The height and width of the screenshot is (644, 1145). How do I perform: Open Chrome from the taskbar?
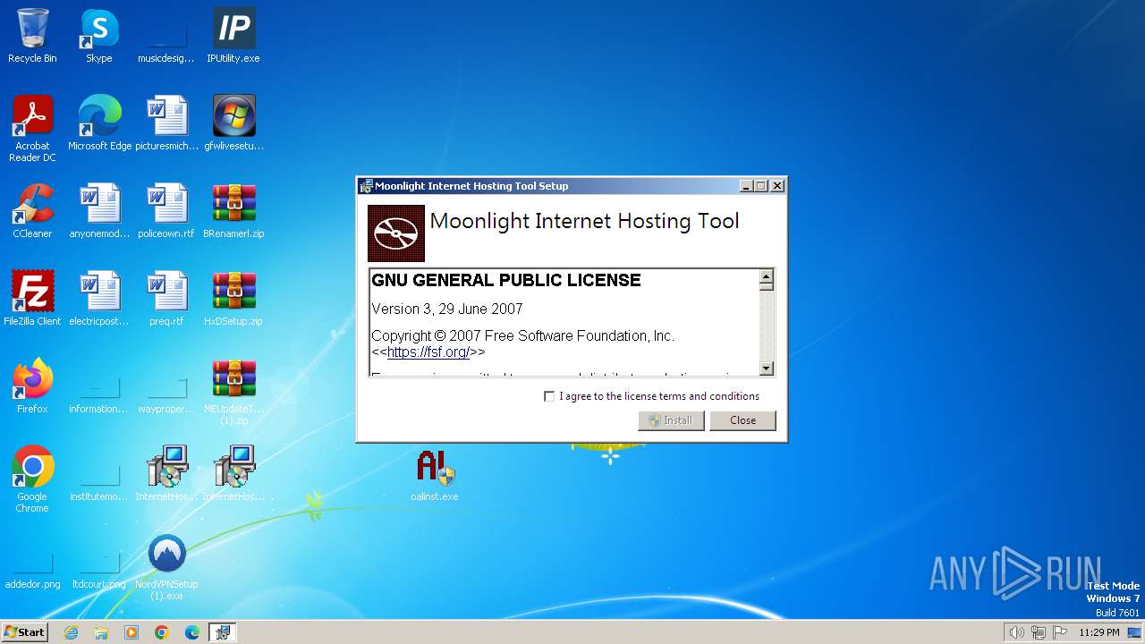click(x=162, y=632)
